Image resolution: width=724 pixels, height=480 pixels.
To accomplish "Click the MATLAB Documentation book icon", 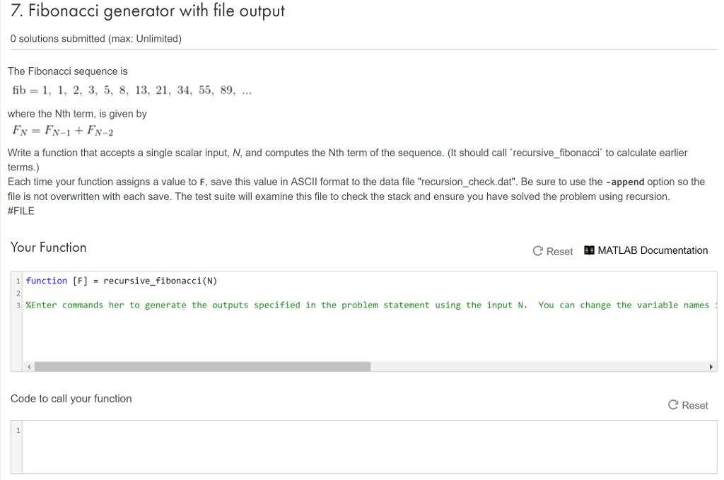I will (x=589, y=250).
